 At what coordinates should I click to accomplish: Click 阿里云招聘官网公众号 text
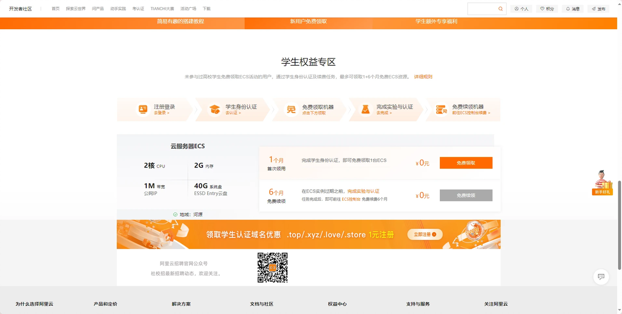click(x=184, y=263)
